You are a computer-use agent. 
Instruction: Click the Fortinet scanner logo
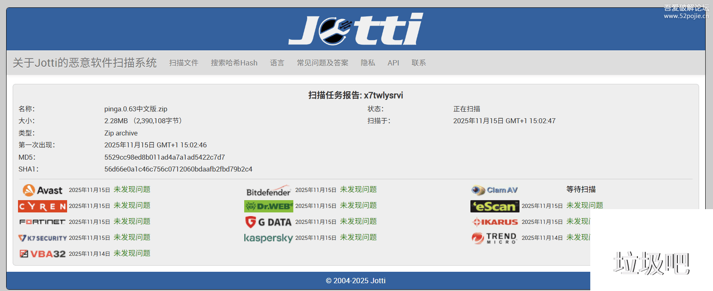(43, 222)
